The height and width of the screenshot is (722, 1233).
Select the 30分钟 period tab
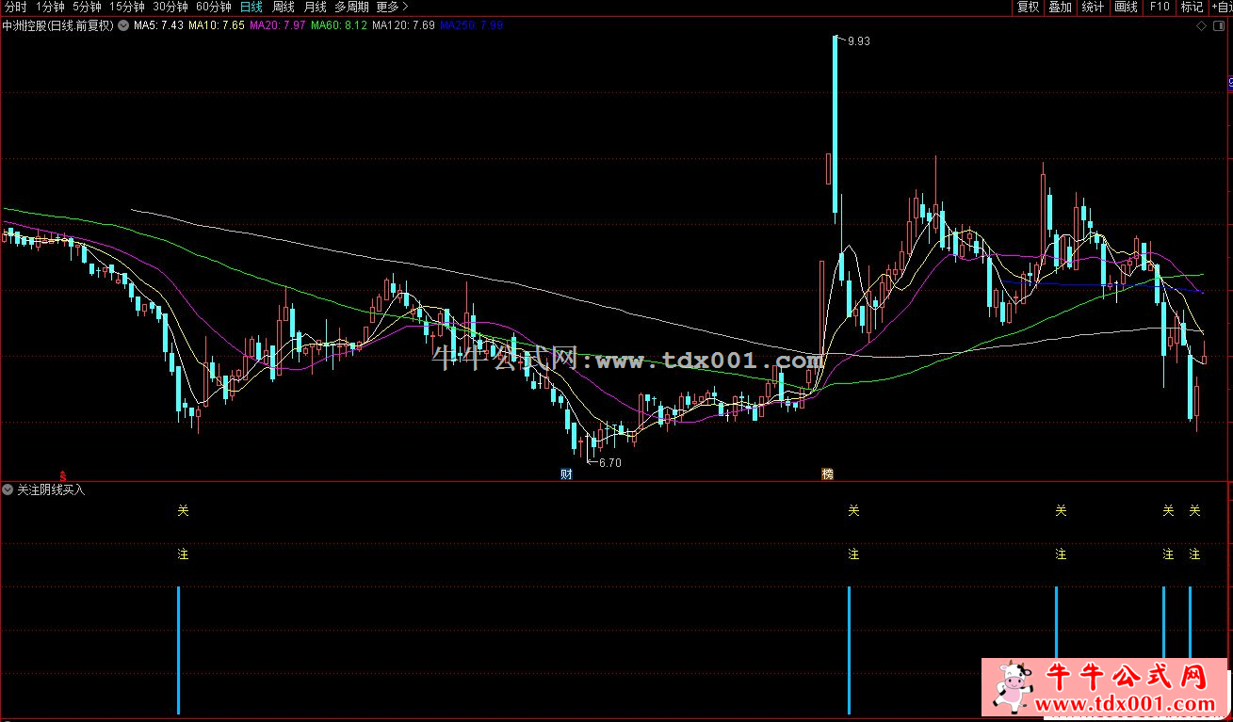pyautogui.click(x=170, y=7)
